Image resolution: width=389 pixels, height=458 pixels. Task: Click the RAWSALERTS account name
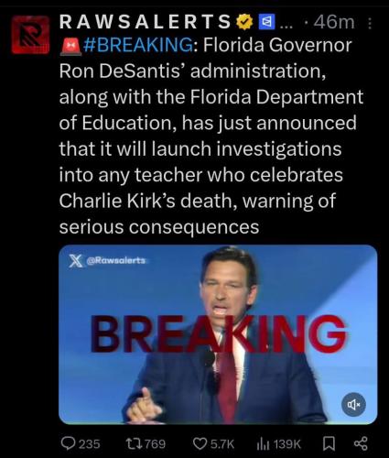point(146,22)
